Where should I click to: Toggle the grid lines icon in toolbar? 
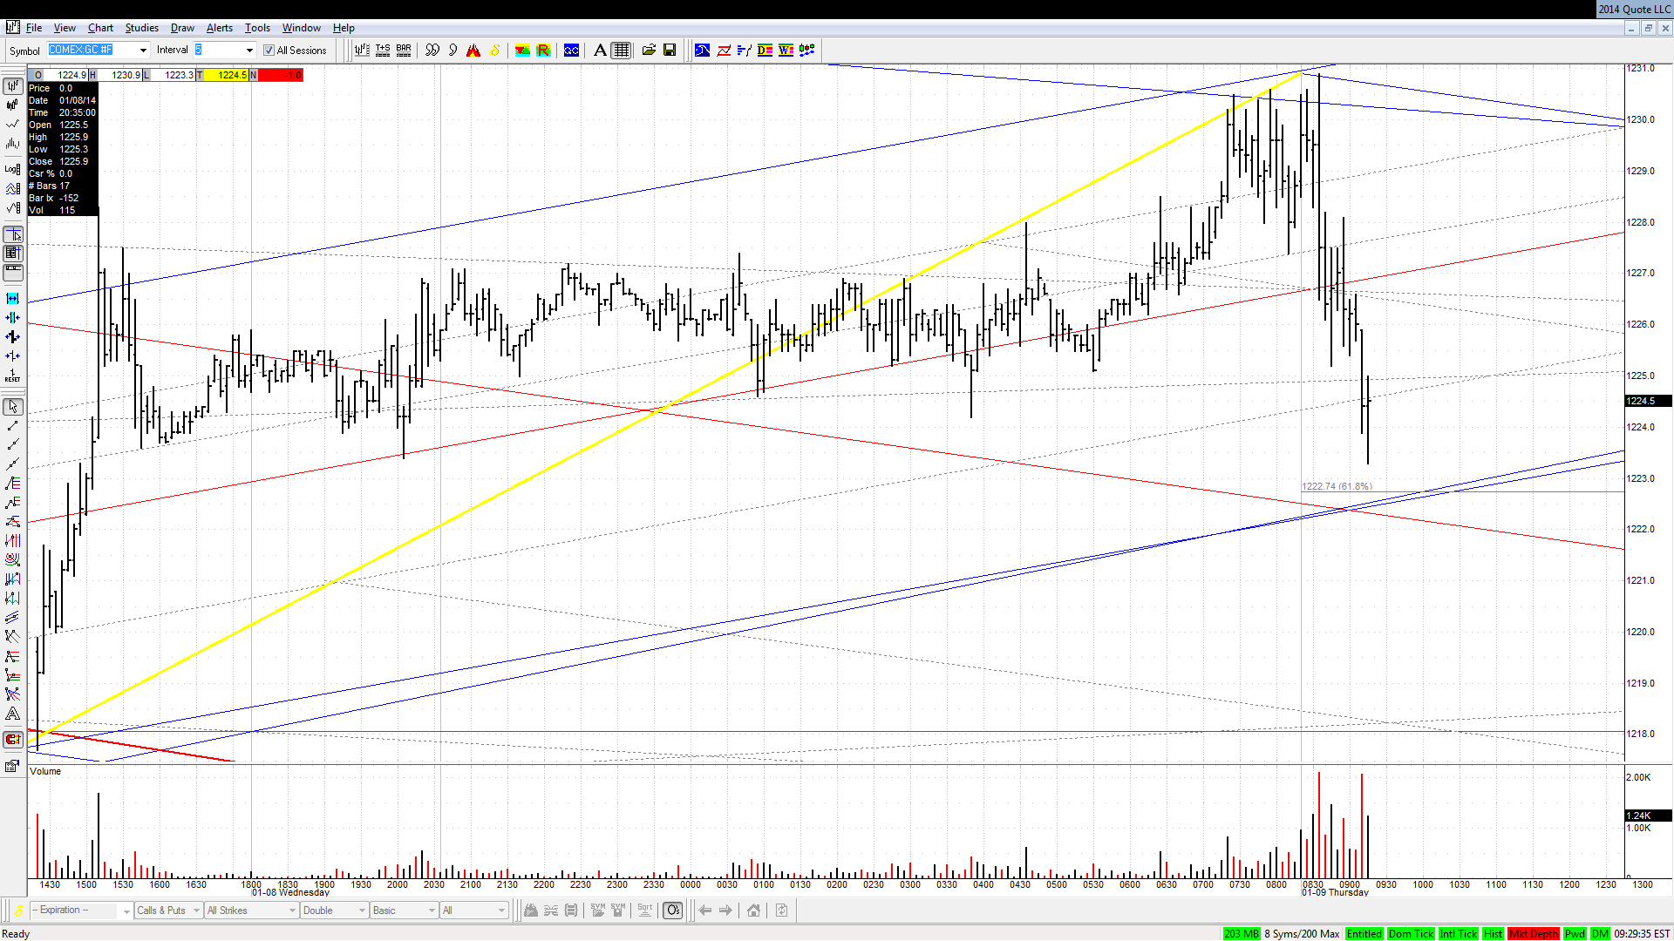pos(621,51)
